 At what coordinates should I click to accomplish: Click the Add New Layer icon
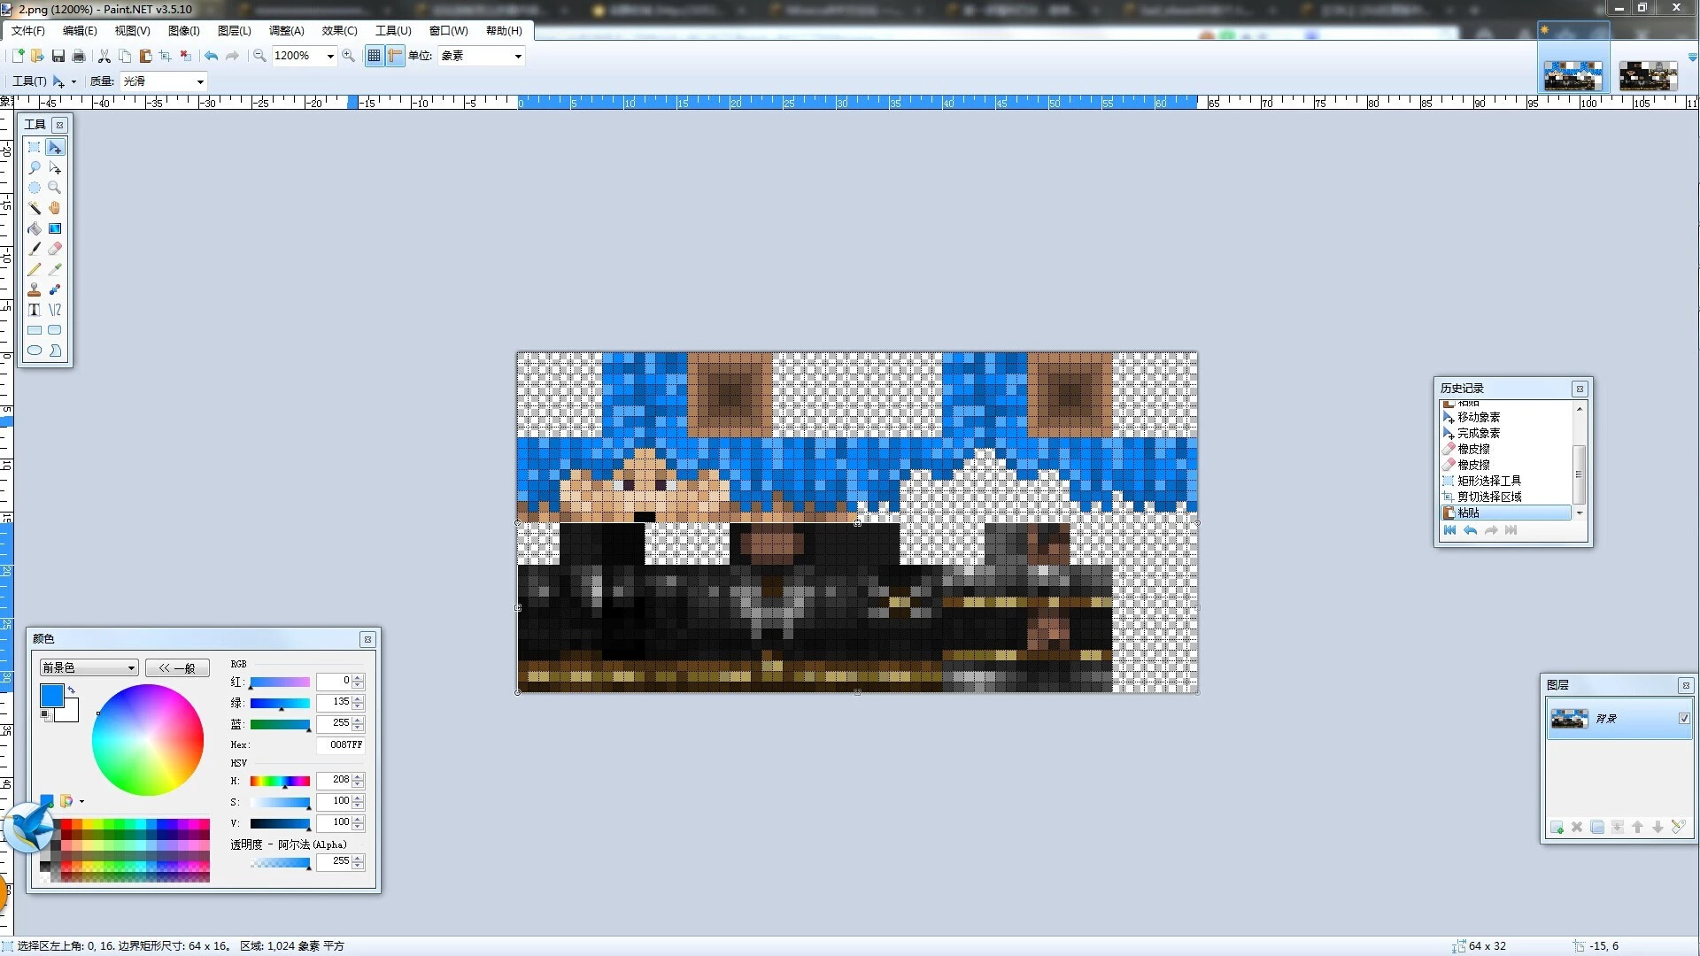[x=1557, y=828]
